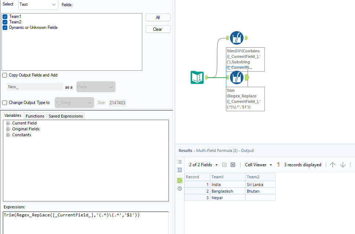The width and height of the screenshot is (355, 234).
Task: Open the 2 of 2 Fields dropdown
Action: pyautogui.click(x=201, y=164)
